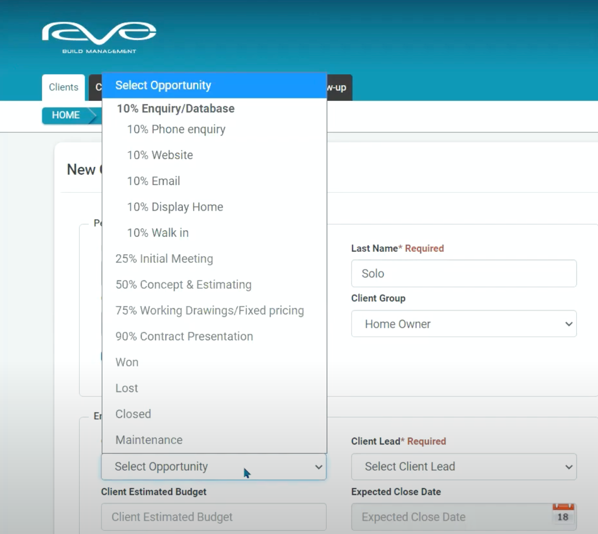Pick 75% Working Drawings/Fixed pricing
Viewport: 598px width, 534px height.
click(x=214, y=311)
